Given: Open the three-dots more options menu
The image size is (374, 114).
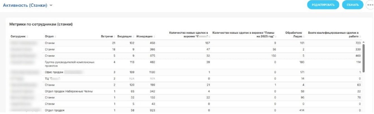Looking at the screenshot, I should [370, 5].
